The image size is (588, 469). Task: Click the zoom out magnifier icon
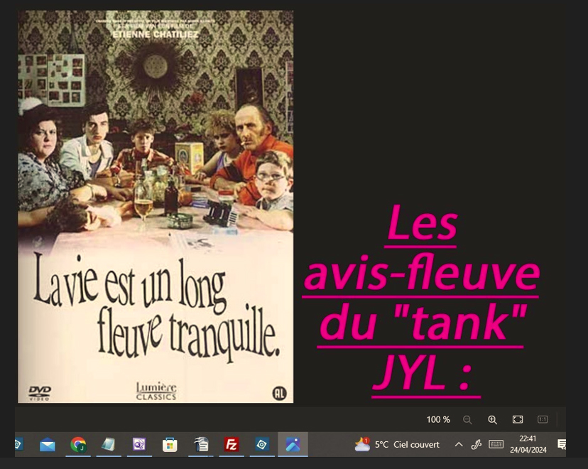[467, 420]
